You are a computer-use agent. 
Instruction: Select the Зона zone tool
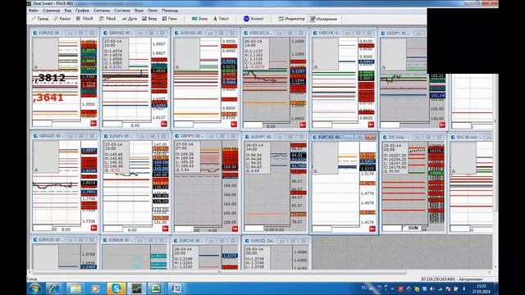pyautogui.click(x=199, y=19)
